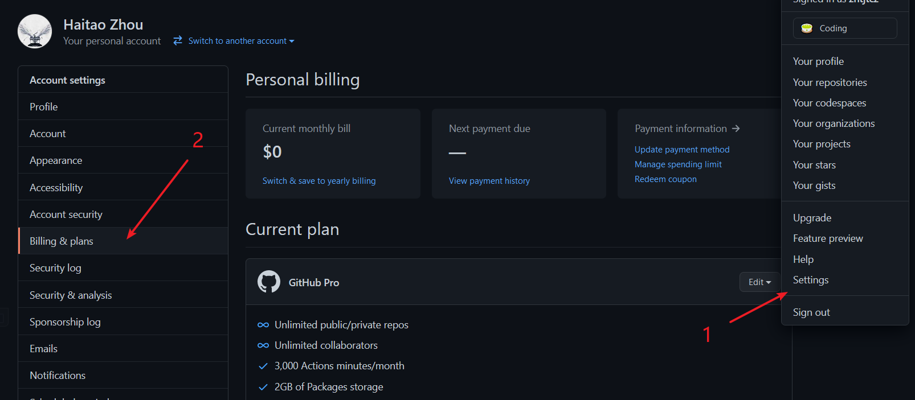
Task: Click the Your personal account subtitle
Action: [x=112, y=41]
